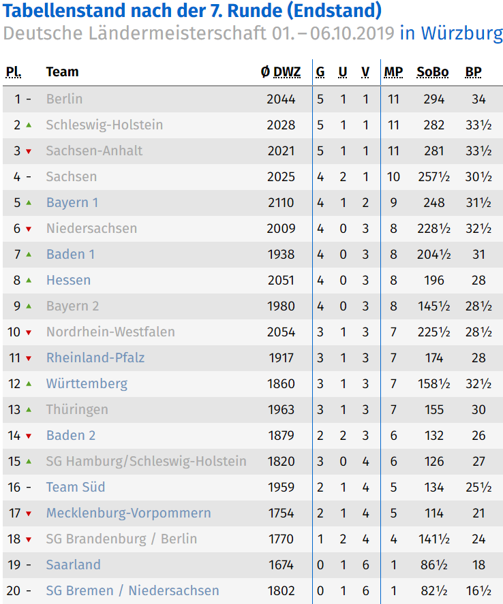Click the green up arrow next to Hessen
Image resolution: width=503 pixels, height=604 pixels.
(29, 280)
